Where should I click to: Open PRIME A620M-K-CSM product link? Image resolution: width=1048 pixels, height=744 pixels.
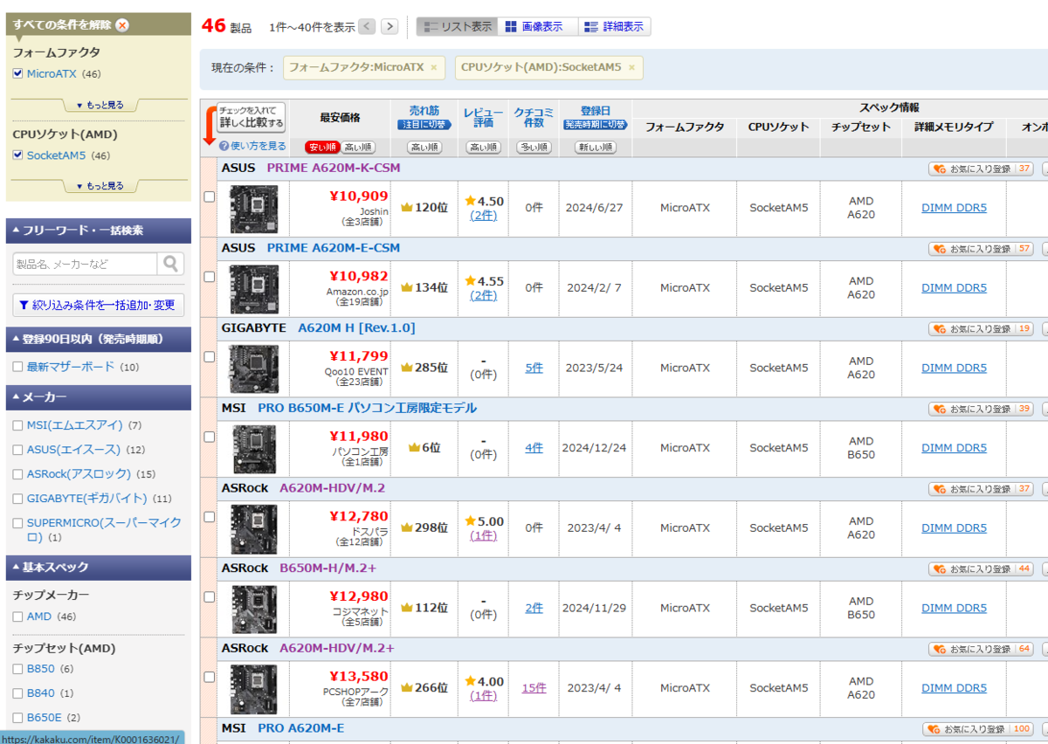334,168
